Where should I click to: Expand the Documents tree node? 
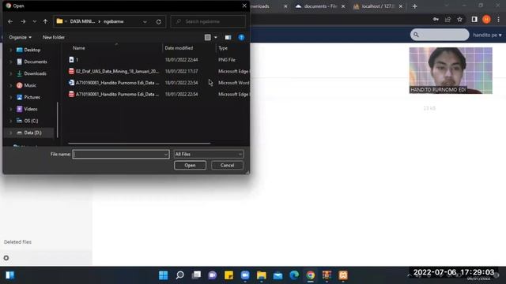coord(10,62)
